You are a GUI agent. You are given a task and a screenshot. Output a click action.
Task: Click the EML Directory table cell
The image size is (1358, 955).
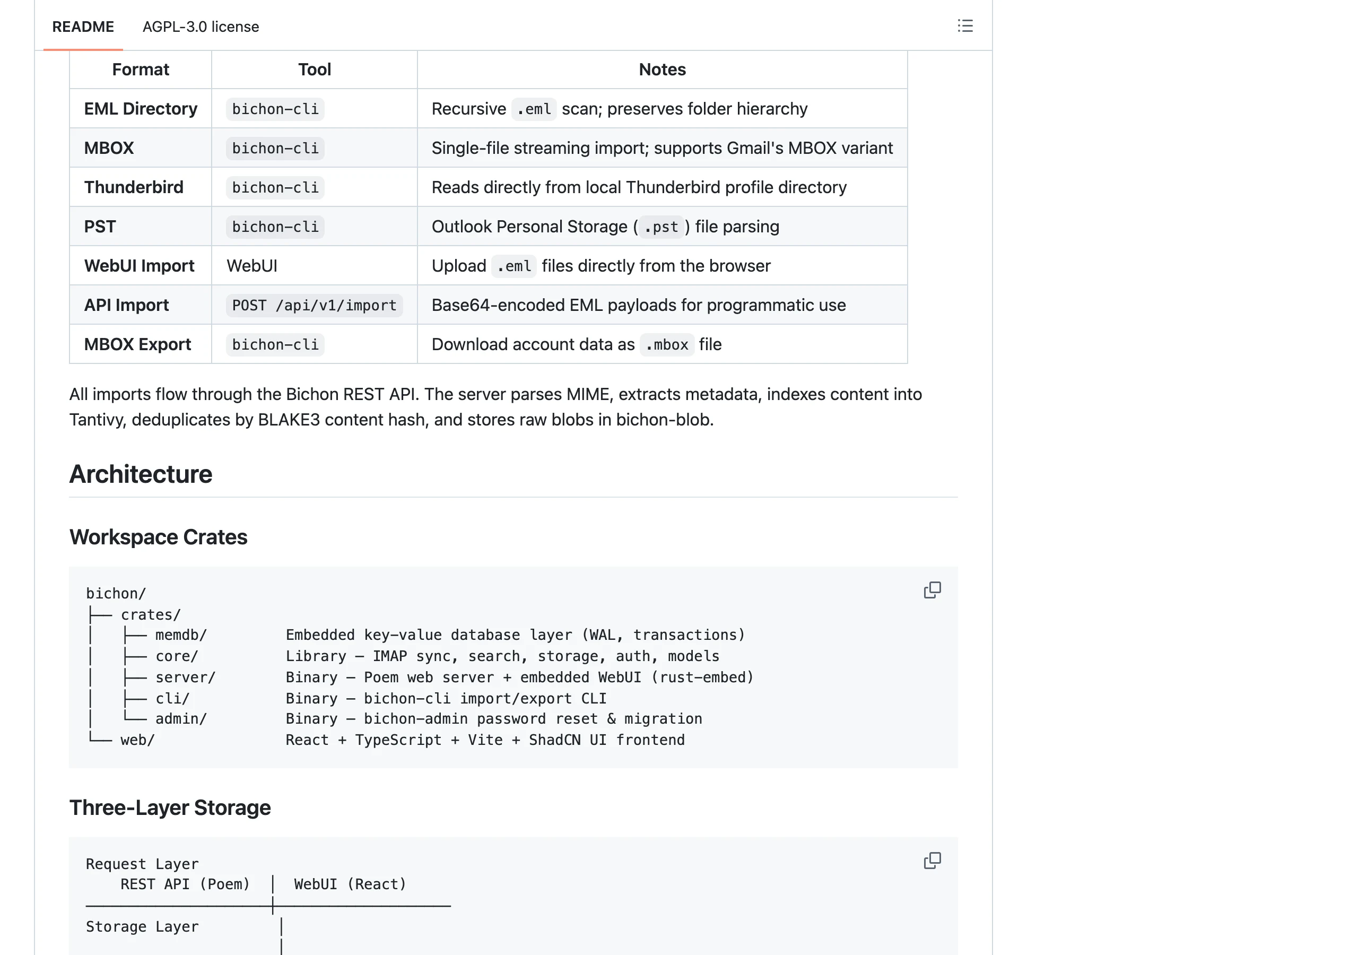(141, 108)
